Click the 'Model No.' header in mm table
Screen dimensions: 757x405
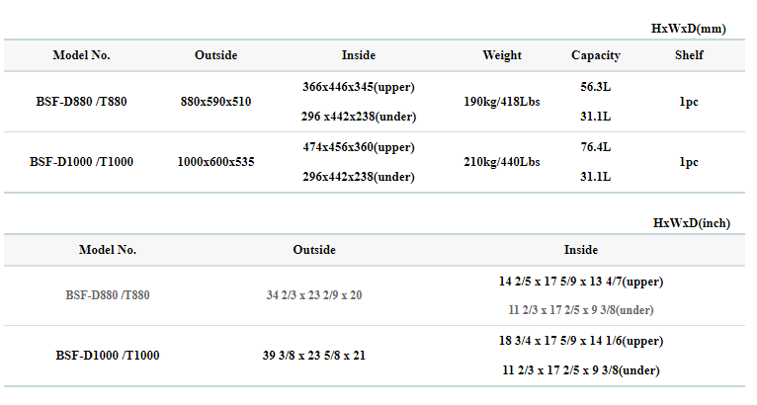click(x=81, y=55)
